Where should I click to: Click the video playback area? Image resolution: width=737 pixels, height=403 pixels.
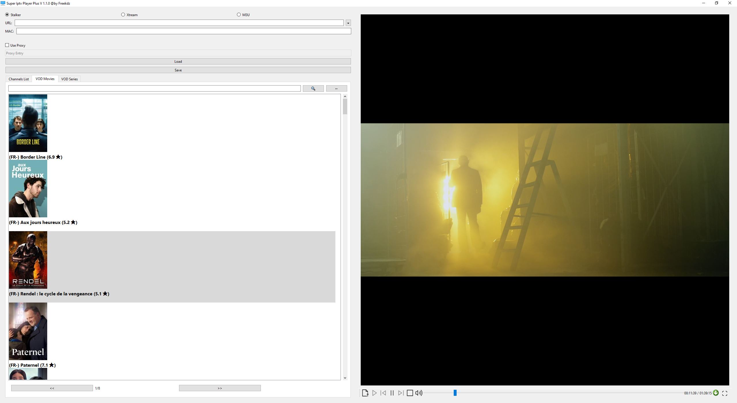coord(545,200)
